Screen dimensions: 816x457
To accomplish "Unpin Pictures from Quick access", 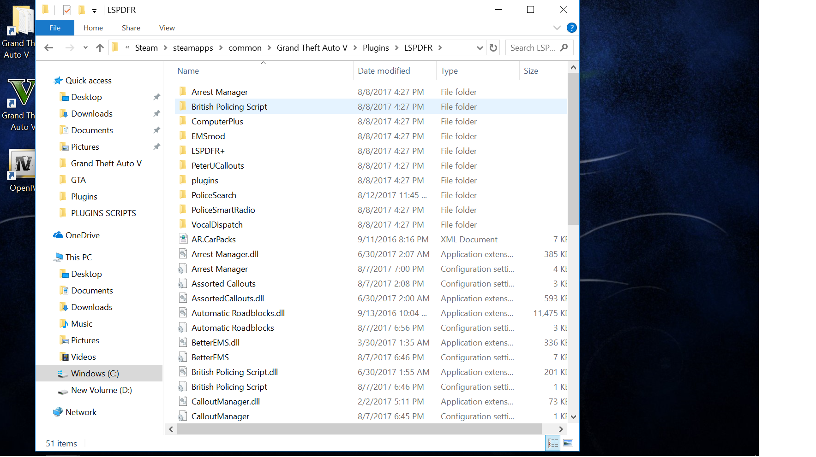I will coord(157,147).
